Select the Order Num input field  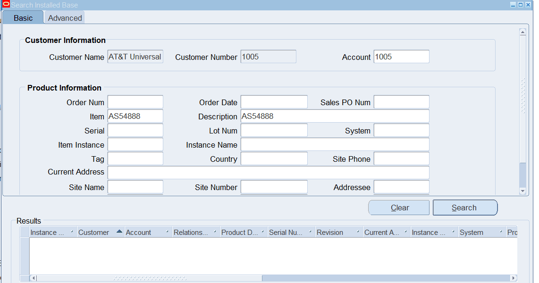click(x=135, y=101)
